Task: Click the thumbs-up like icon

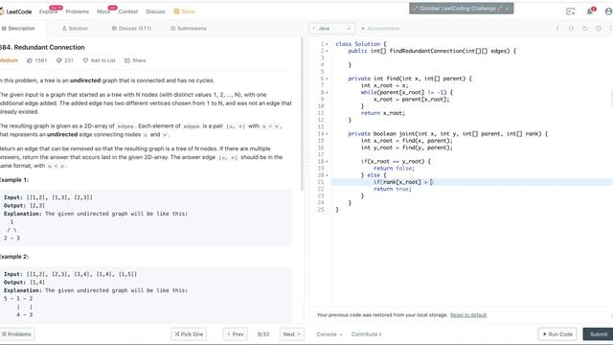Action: click(30, 60)
